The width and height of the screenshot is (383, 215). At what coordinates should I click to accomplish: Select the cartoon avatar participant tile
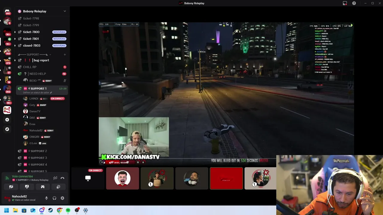click(x=122, y=178)
